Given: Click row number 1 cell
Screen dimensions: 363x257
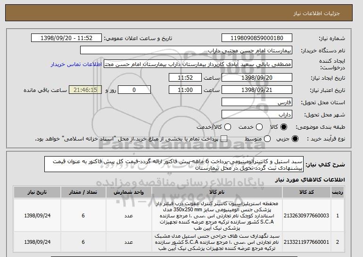Looking at the screenshot, I should [338, 216].
